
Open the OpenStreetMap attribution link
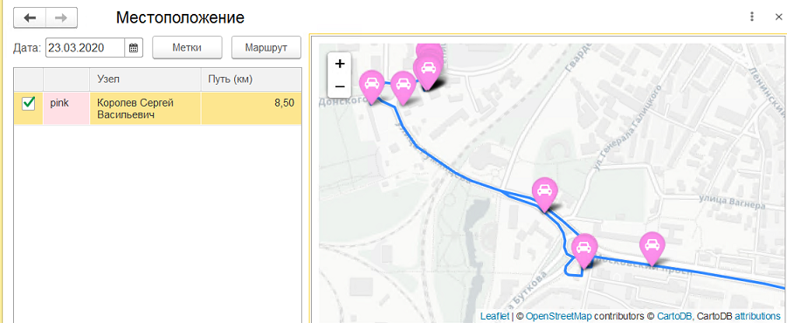tap(558, 316)
